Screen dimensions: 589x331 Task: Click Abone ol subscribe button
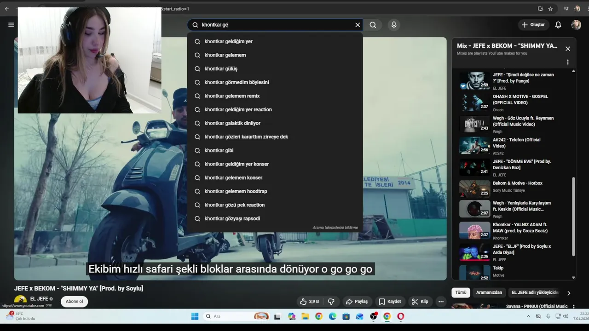pos(74,302)
